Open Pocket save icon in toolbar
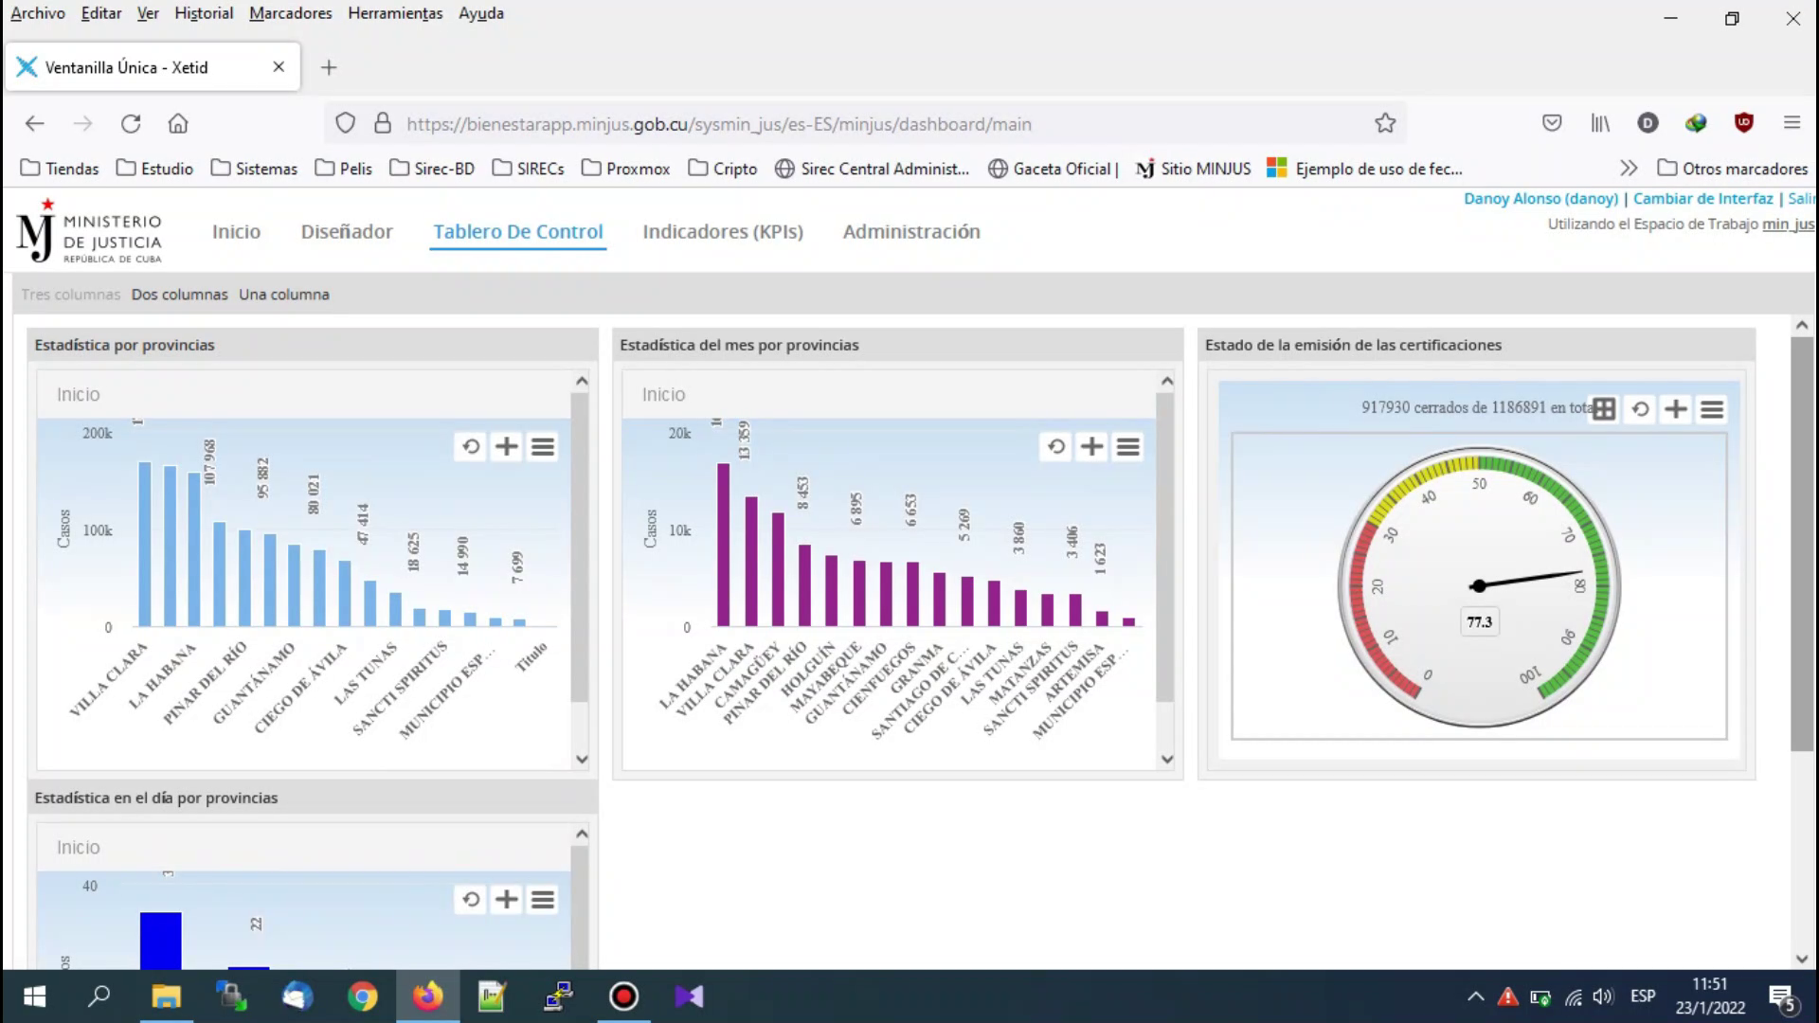Viewport: 1819px width, 1023px height. tap(1552, 123)
